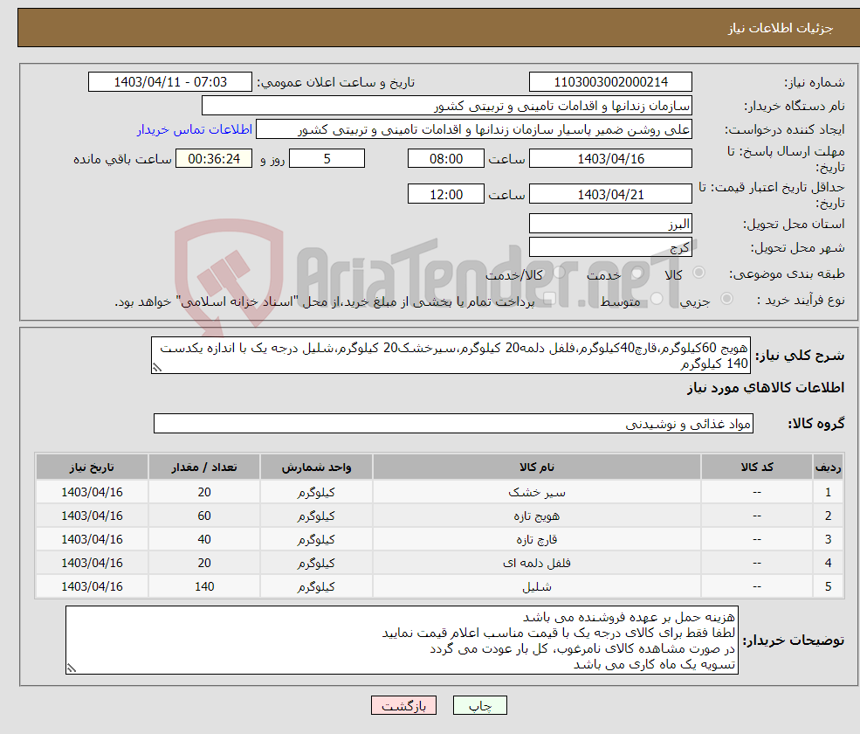Click the کیلوگرم unit in the فلفل دلمه ای row
This screenshot has width=860, height=734.
point(316,563)
